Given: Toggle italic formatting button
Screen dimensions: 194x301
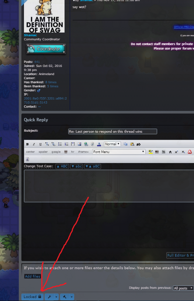Looking at the screenshot, I should [x=34, y=144].
